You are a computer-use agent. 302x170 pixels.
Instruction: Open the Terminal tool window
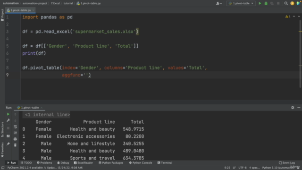(165, 163)
